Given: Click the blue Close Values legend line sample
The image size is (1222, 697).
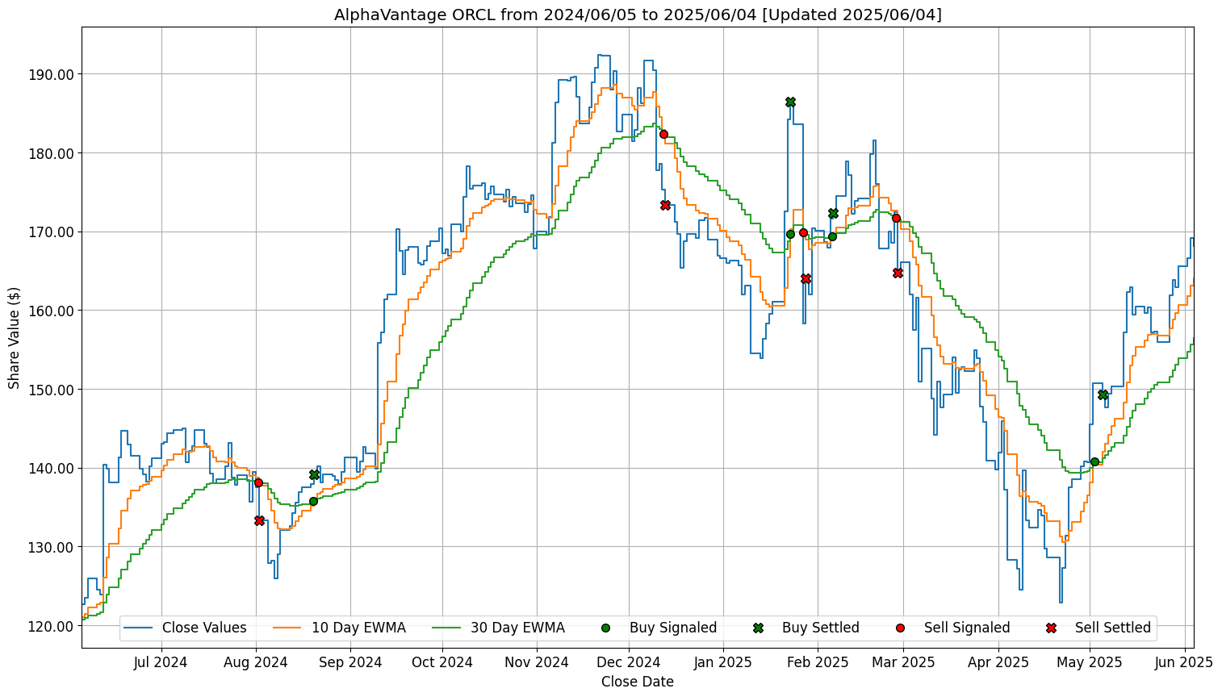Looking at the screenshot, I should [138, 628].
